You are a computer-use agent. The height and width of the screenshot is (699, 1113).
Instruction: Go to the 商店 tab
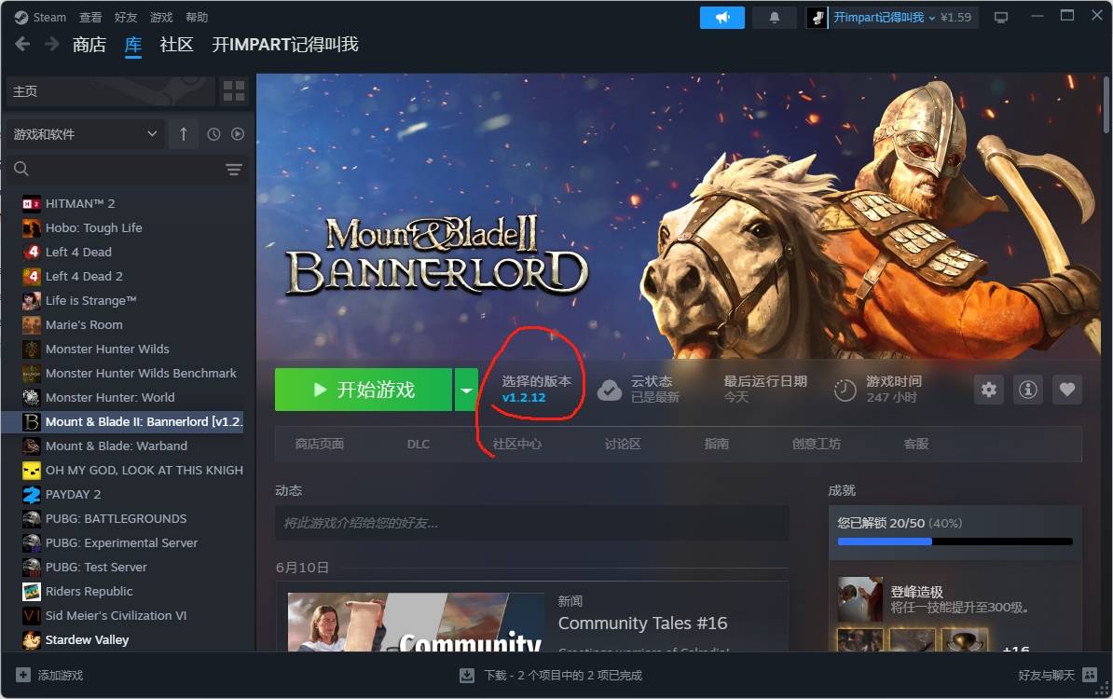point(89,45)
